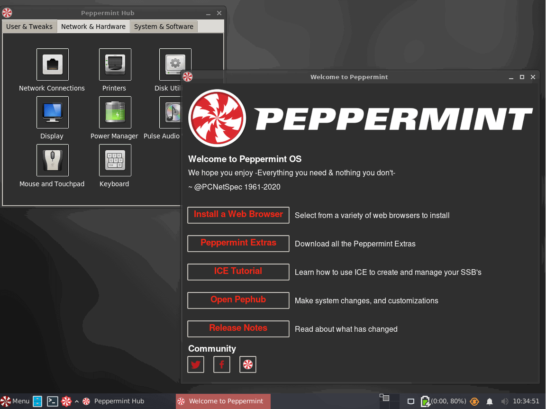The image size is (546, 409).
Task: Minimize the Peppermint Hub window
Action: click(208, 13)
